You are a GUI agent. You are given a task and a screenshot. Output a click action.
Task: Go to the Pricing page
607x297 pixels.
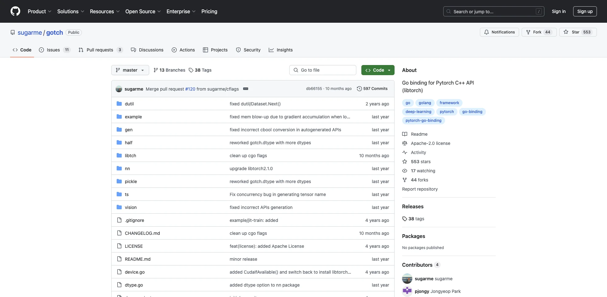pyautogui.click(x=209, y=11)
